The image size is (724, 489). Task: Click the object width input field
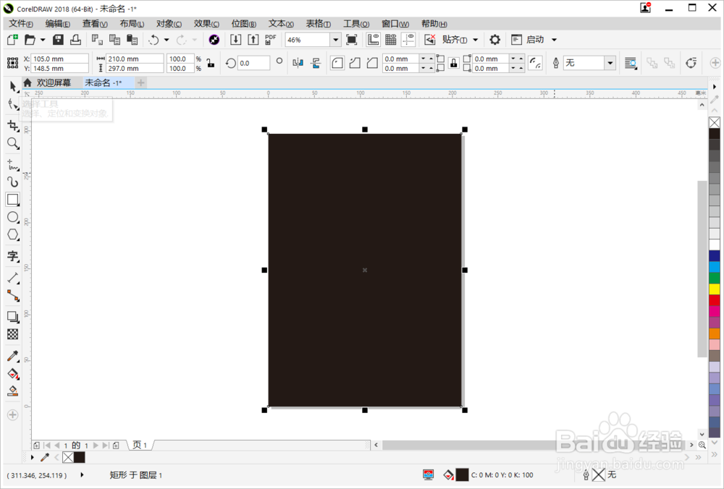click(x=135, y=59)
